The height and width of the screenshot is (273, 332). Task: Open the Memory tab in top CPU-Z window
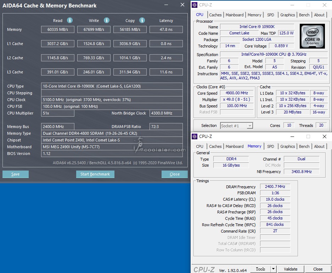[254, 15]
